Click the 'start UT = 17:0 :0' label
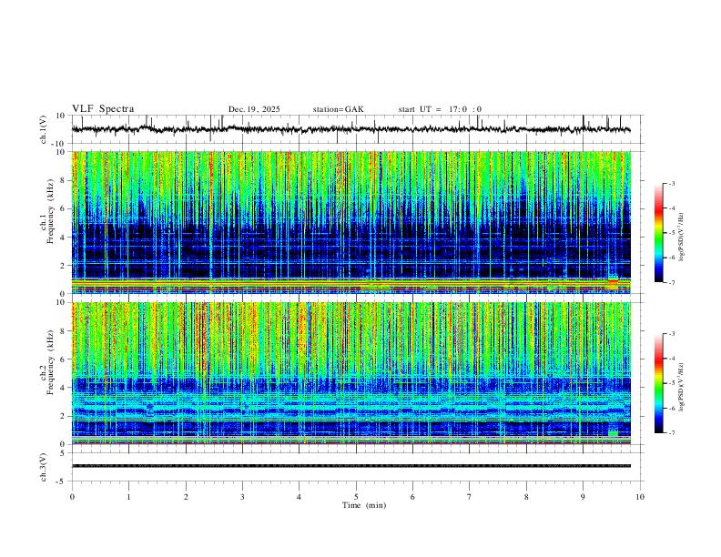This screenshot has height=557, width=721. pyautogui.click(x=440, y=109)
